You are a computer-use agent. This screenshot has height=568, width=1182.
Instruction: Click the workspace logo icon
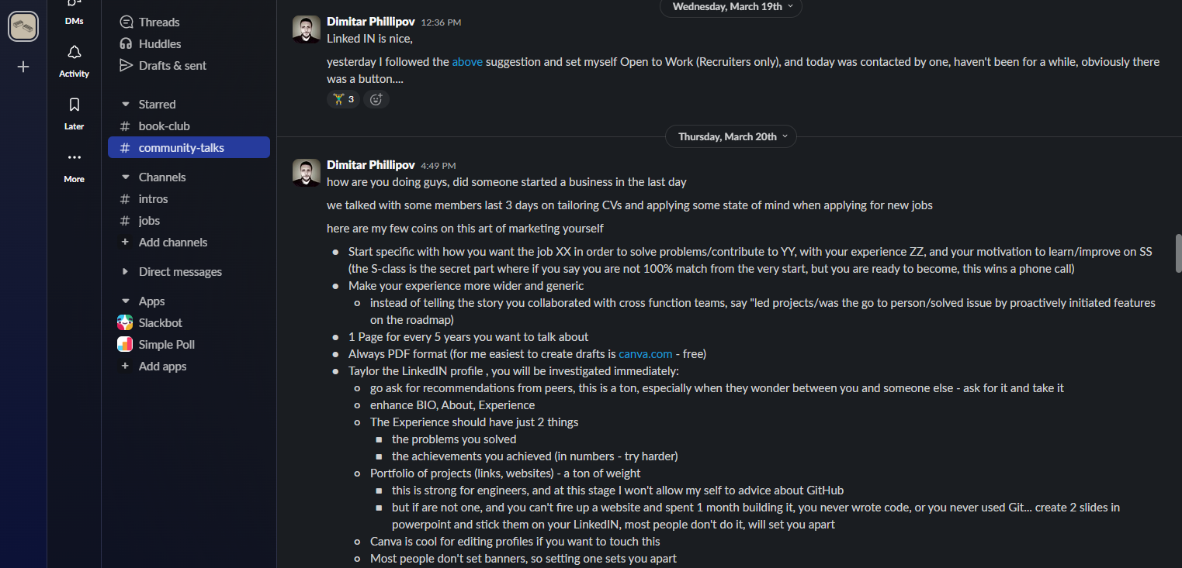click(23, 26)
